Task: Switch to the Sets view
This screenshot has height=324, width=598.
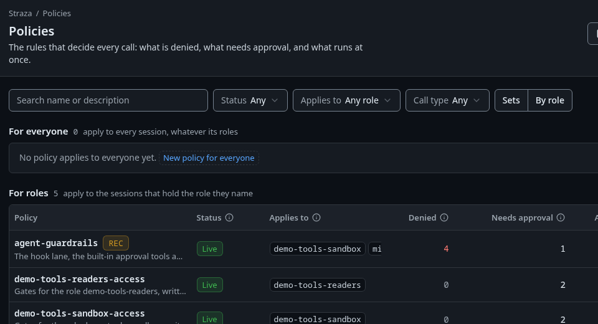Action: pos(511,100)
